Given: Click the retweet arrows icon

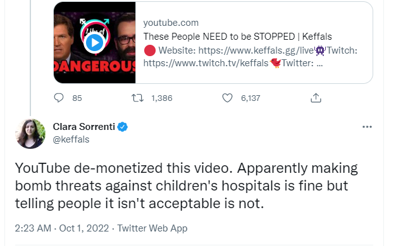Looking at the screenshot, I should click(x=138, y=98).
